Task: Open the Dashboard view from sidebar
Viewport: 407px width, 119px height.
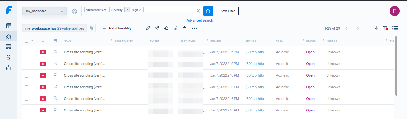Action: point(9,25)
